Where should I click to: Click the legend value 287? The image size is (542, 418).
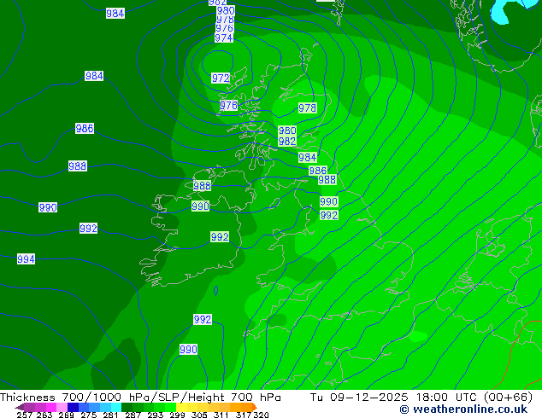[133, 415]
